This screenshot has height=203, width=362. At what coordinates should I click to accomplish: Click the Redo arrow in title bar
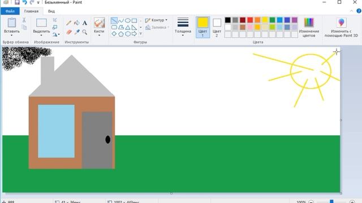click(32, 2)
